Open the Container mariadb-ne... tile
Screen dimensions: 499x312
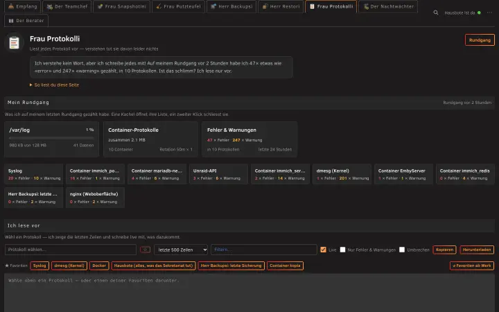coord(157,174)
